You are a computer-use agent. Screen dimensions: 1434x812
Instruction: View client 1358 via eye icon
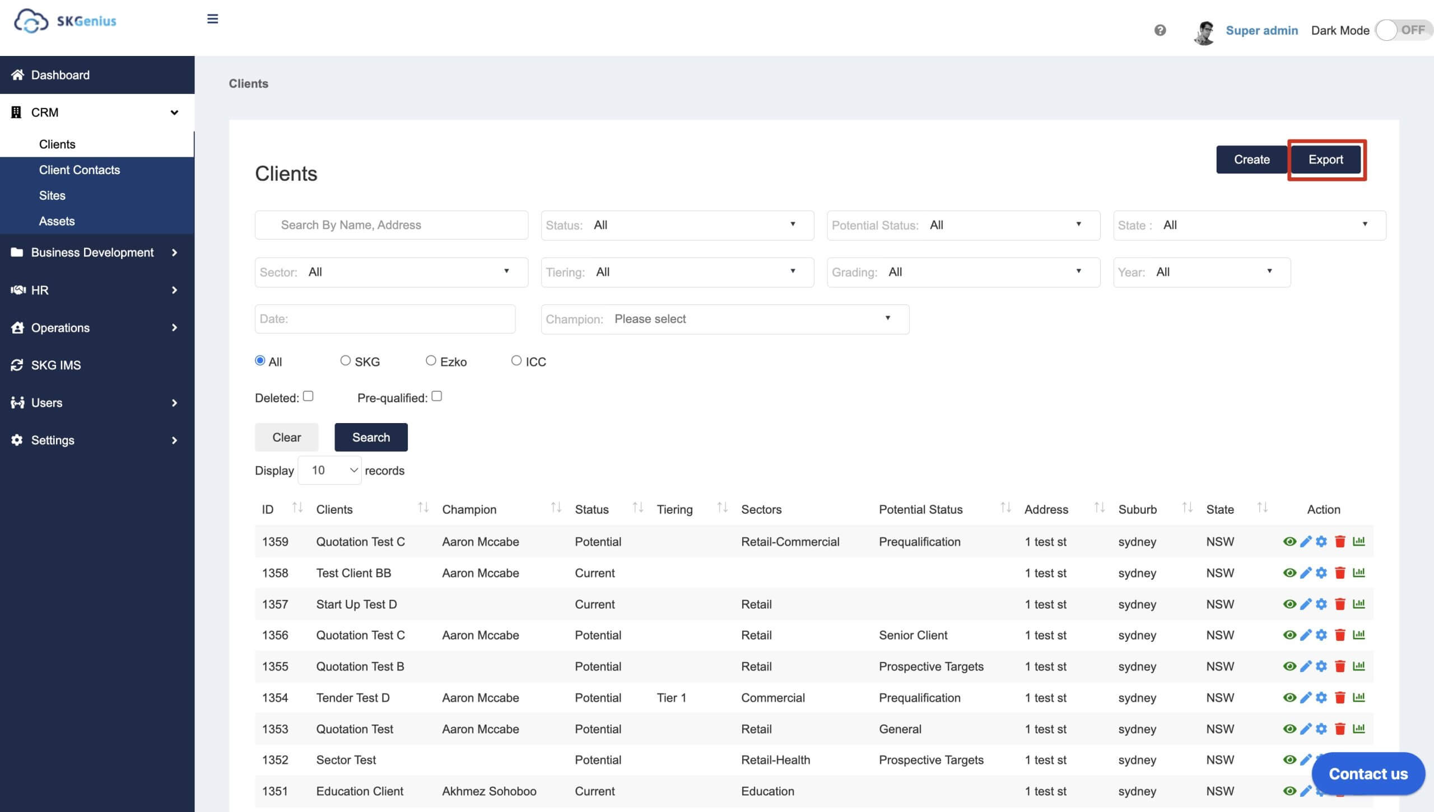pyautogui.click(x=1289, y=572)
